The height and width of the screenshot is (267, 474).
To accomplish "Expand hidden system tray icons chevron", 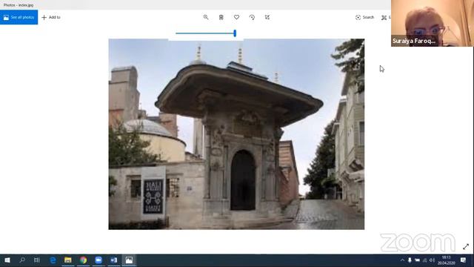I will pos(402,260).
